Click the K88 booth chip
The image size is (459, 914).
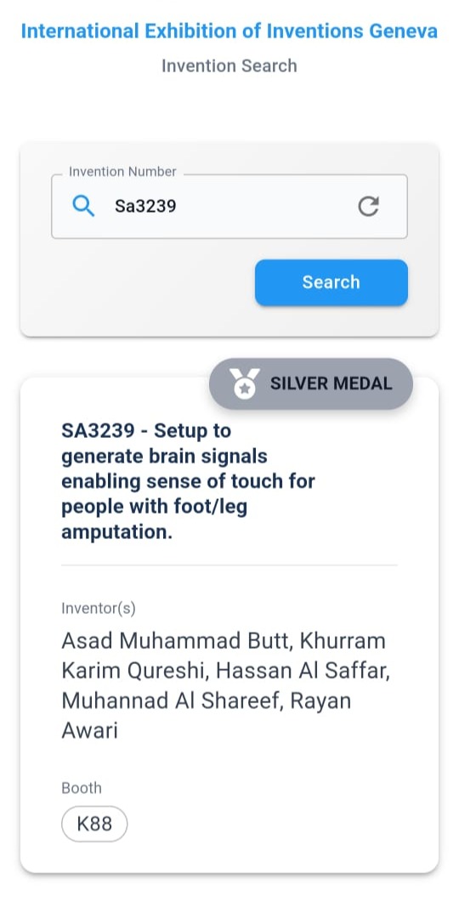click(94, 824)
